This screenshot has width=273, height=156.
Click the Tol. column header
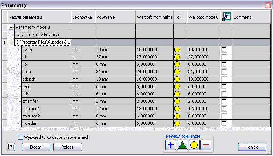tap(180, 17)
